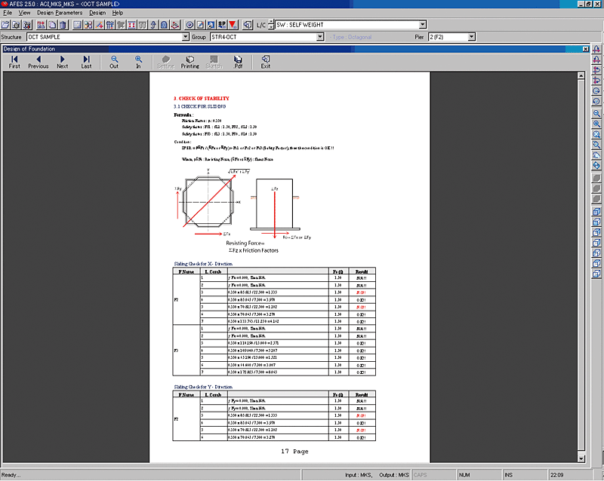The width and height of the screenshot is (604, 481).
Task: Click Exit in the Design of Foundation toolbar
Action: point(266,62)
